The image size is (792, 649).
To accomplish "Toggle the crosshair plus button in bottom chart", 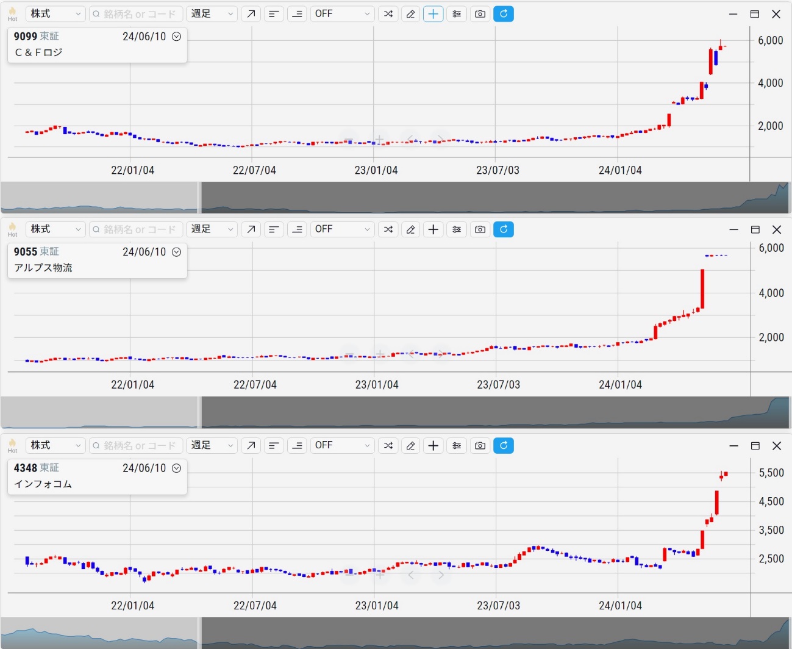I will click(x=433, y=445).
